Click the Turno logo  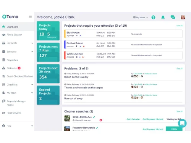pos(10,17)
